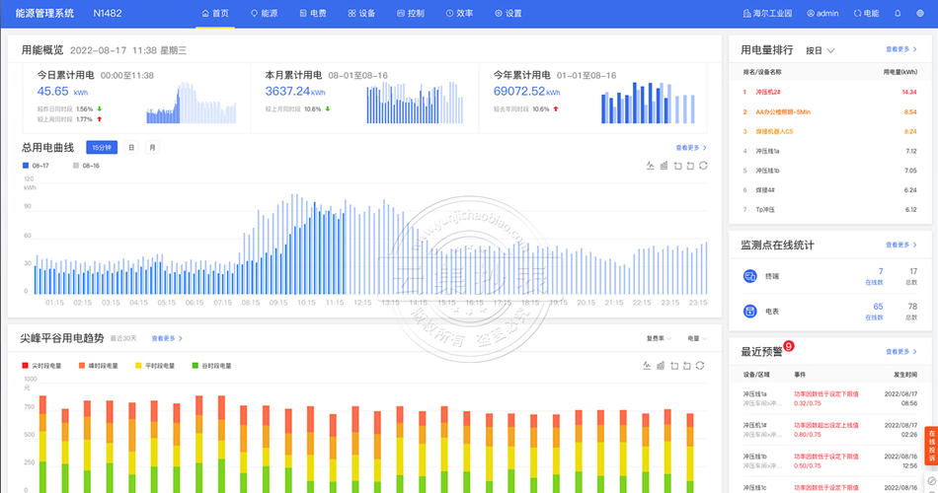Click the terminal icon in online statistics

[749, 277]
